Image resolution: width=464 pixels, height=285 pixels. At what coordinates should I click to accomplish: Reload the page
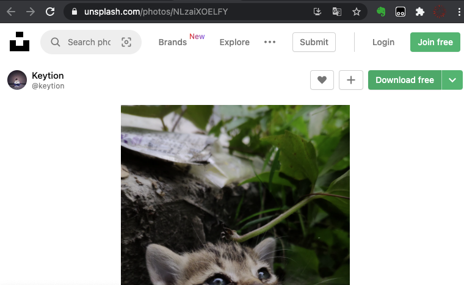(50, 12)
